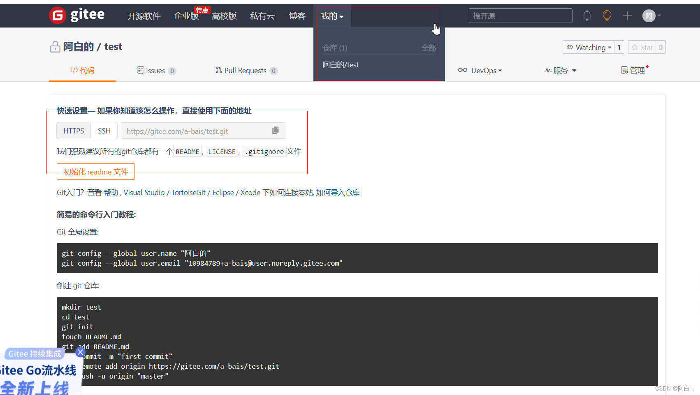
Task: Click 'touch README.md' command line
Action: (91, 337)
